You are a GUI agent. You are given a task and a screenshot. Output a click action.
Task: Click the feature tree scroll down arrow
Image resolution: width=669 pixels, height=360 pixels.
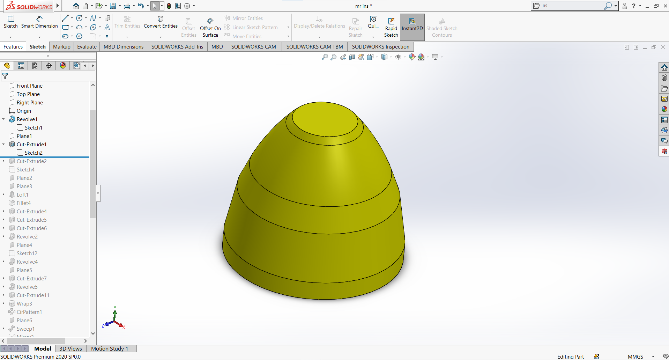pyautogui.click(x=93, y=333)
